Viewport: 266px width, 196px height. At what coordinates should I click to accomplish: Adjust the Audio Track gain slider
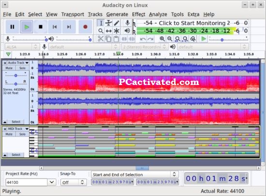(15, 75)
